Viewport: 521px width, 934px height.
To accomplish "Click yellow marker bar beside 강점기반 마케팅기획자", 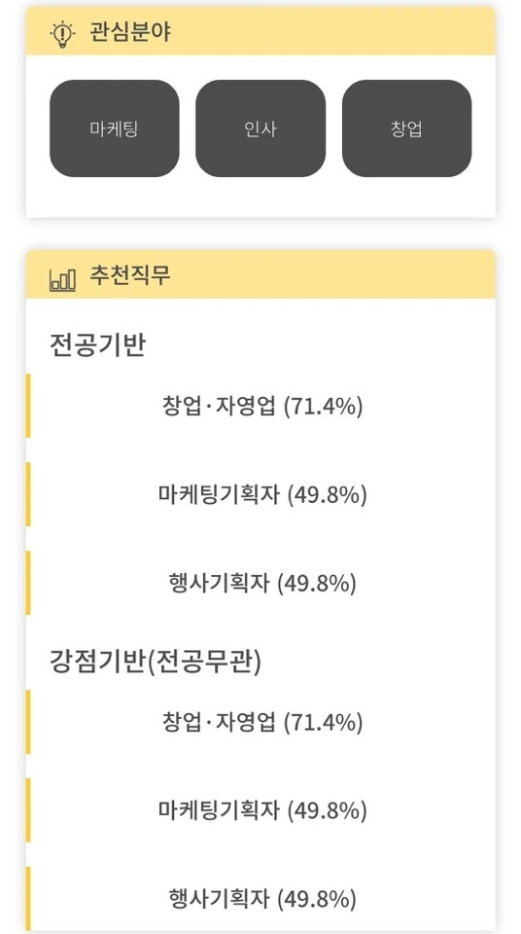I will [x=28, y=810].
